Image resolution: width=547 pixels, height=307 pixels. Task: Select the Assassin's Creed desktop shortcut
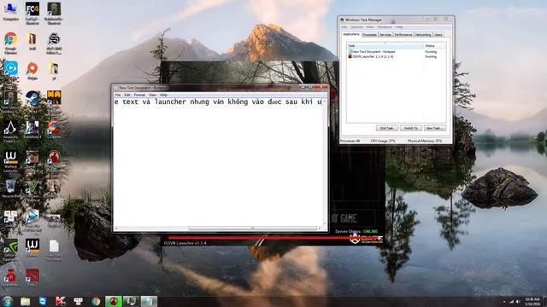coord(10,131)
